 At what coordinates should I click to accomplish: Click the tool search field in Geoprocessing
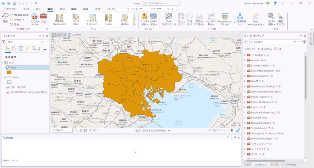[x=272, y=42]
